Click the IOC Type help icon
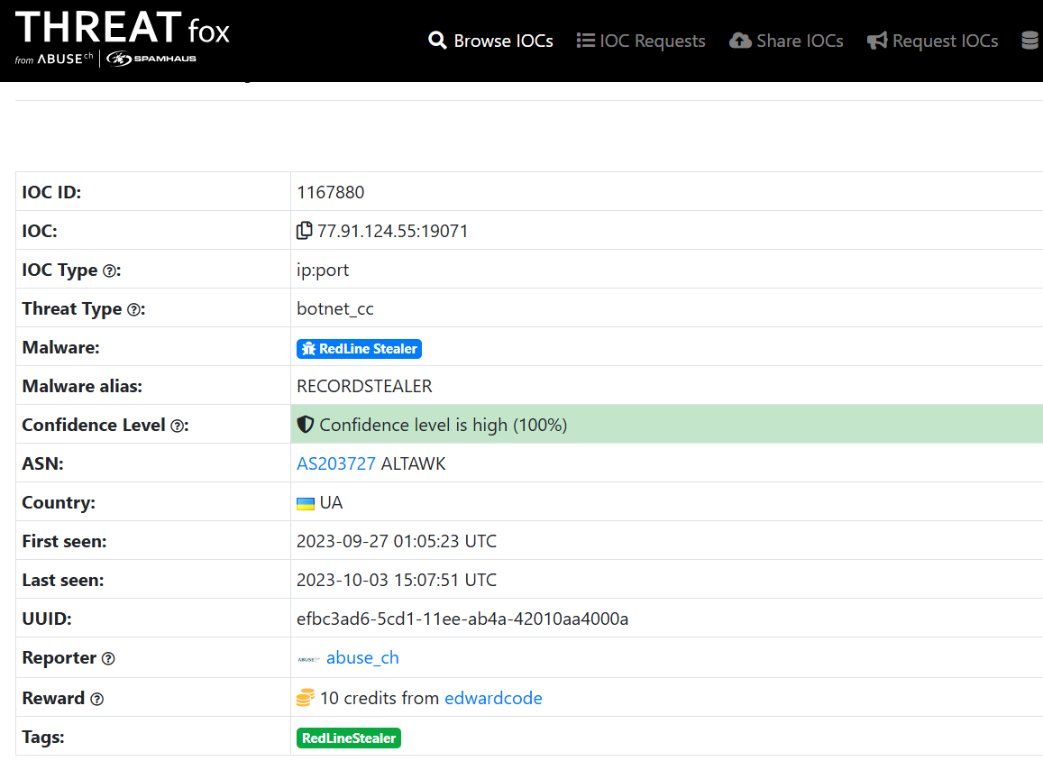 (x=110, y=270)
